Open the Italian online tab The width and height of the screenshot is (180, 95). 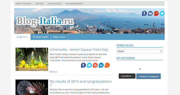click(59, 37)
